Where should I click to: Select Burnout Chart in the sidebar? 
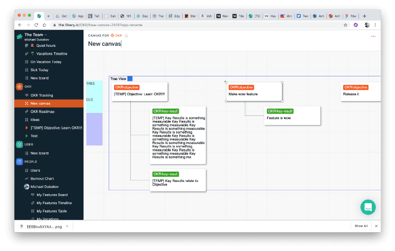point(42,179)
